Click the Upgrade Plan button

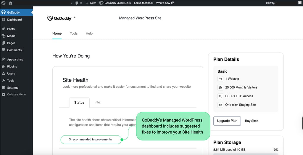227,121
